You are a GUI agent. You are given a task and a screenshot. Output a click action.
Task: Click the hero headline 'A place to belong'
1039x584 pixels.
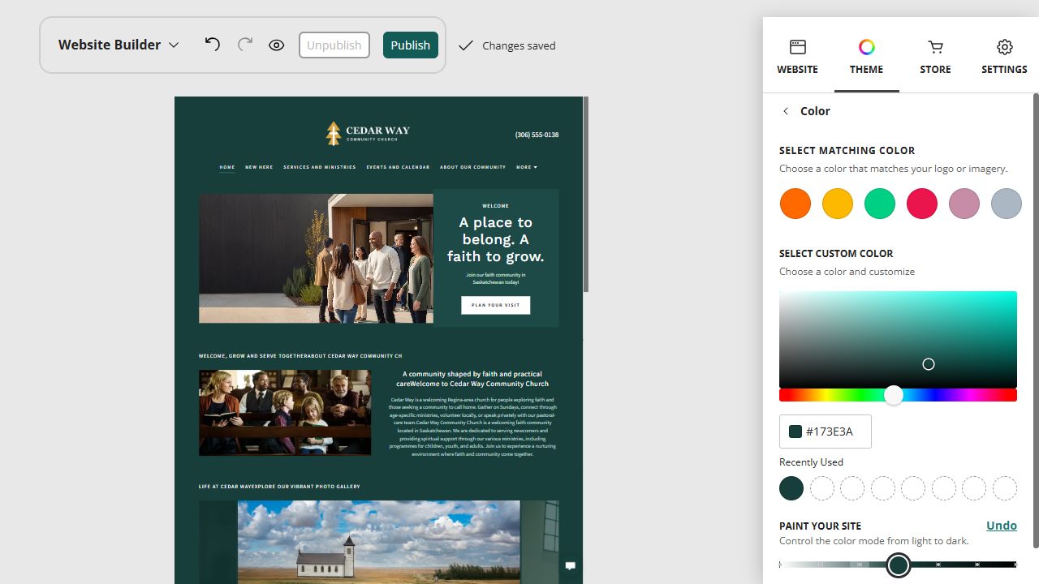click(x=496, y=239)
